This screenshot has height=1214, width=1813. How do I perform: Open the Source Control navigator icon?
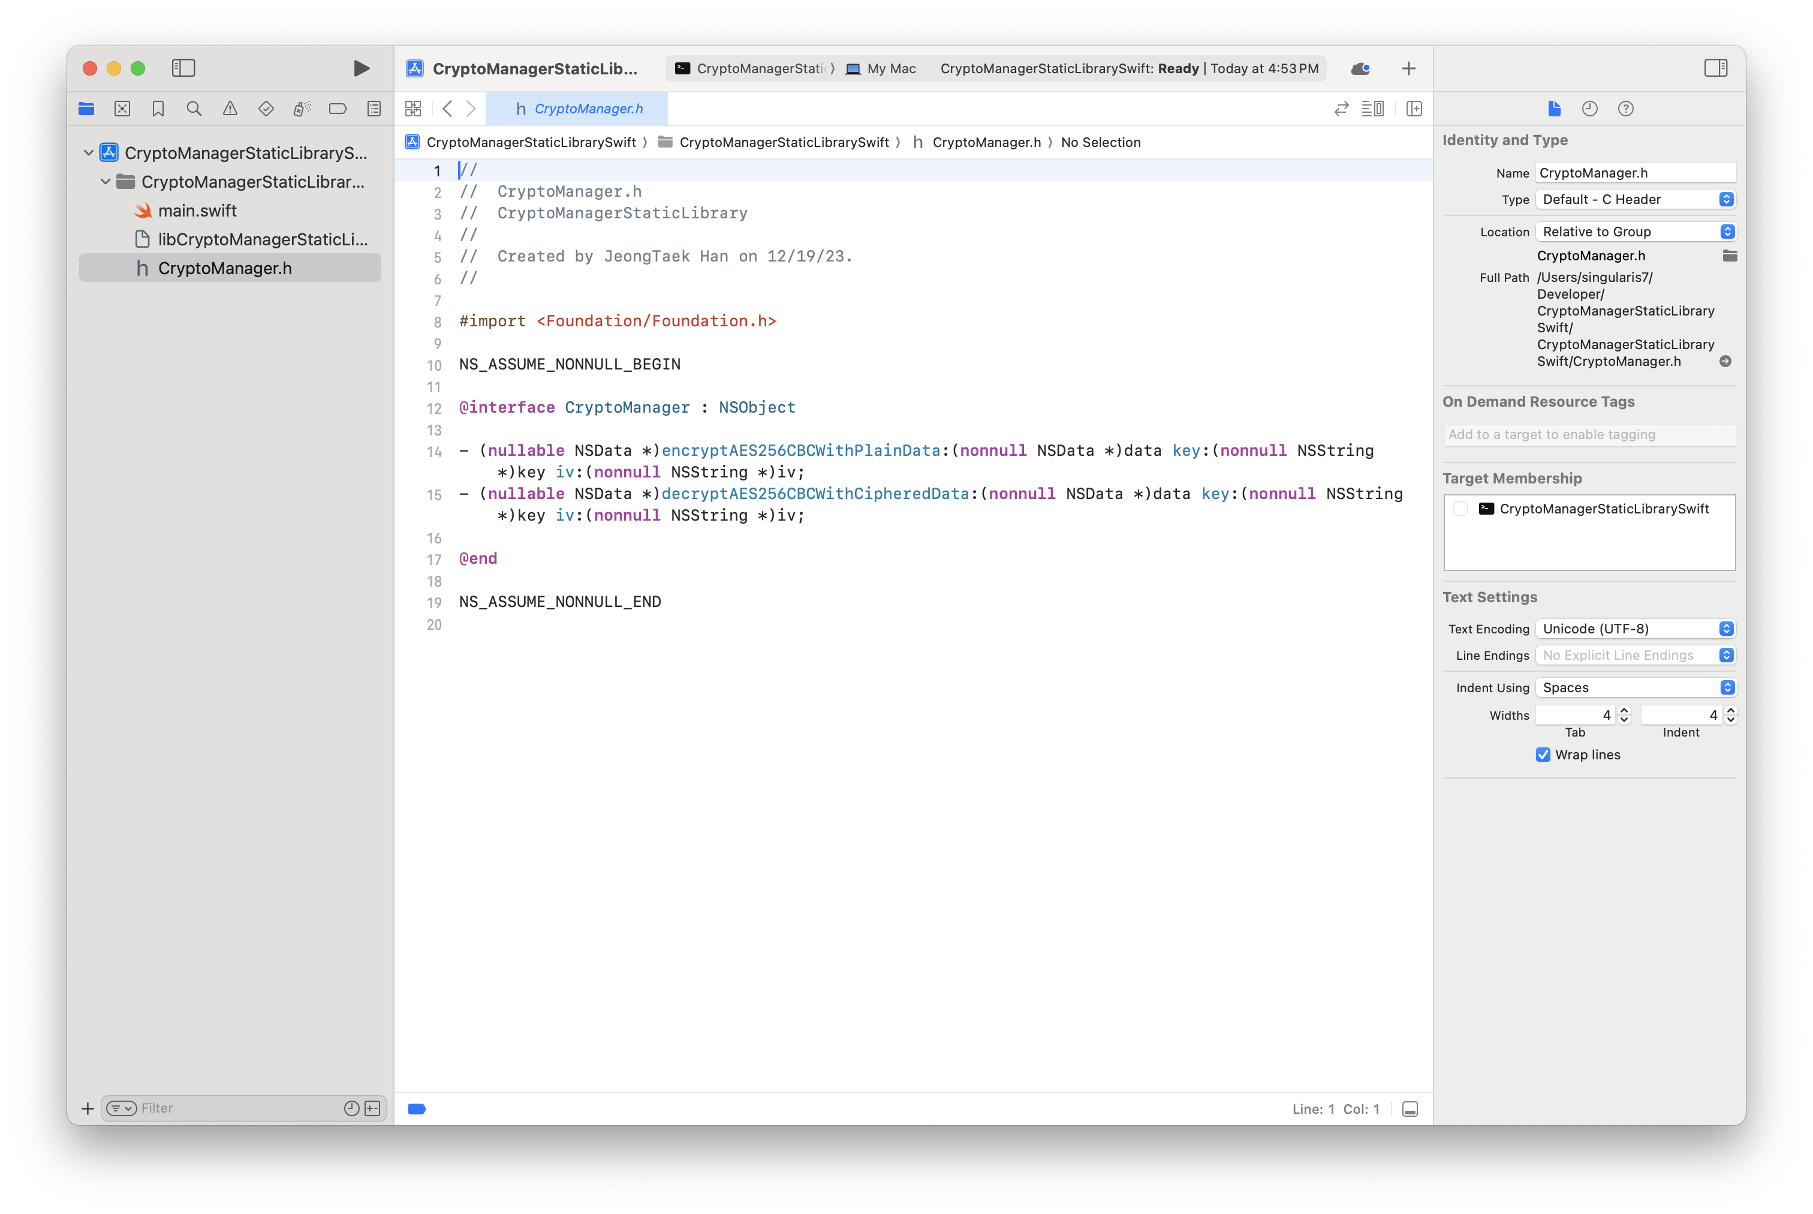(x=122, y=109)
